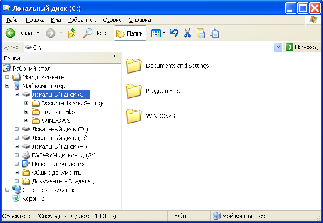Click the Назад back arrow button
The height and width of the screenshot is (223, 323).
(19, 33)
